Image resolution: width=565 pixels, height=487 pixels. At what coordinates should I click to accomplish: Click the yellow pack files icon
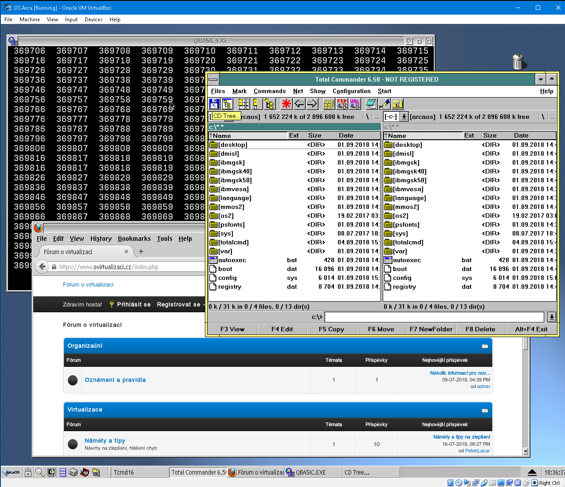pos(329,104)
